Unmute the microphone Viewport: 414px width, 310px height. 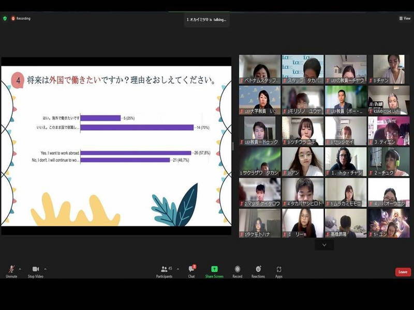point(11,269)
